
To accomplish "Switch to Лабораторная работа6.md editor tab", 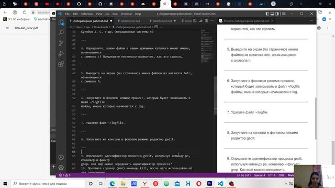I will (91, 21).
